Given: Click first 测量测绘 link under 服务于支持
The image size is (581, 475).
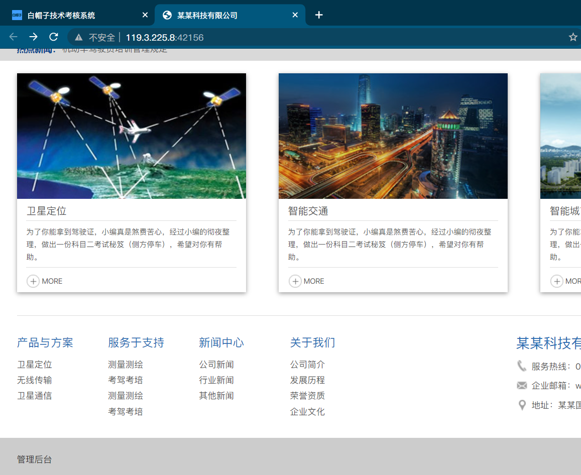Looking at the screenshot, I should point(125,365).
